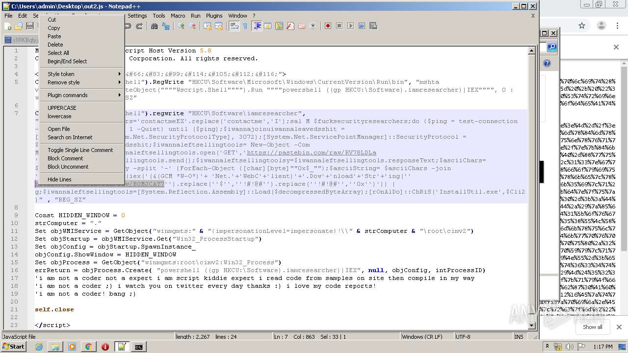Toggle synchronize vertical scrolling icon
Image resolution: width=628 pixels, height=353 pixels.
[208, 26]
